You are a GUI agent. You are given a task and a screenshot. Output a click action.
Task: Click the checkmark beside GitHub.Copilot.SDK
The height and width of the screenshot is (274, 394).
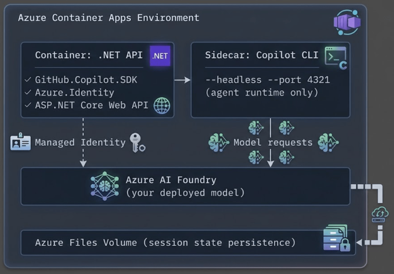pos(28,80)
